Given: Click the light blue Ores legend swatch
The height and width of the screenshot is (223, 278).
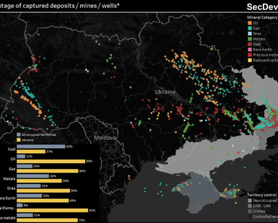Looking at the screenshot, I should [x=250, y=34].
